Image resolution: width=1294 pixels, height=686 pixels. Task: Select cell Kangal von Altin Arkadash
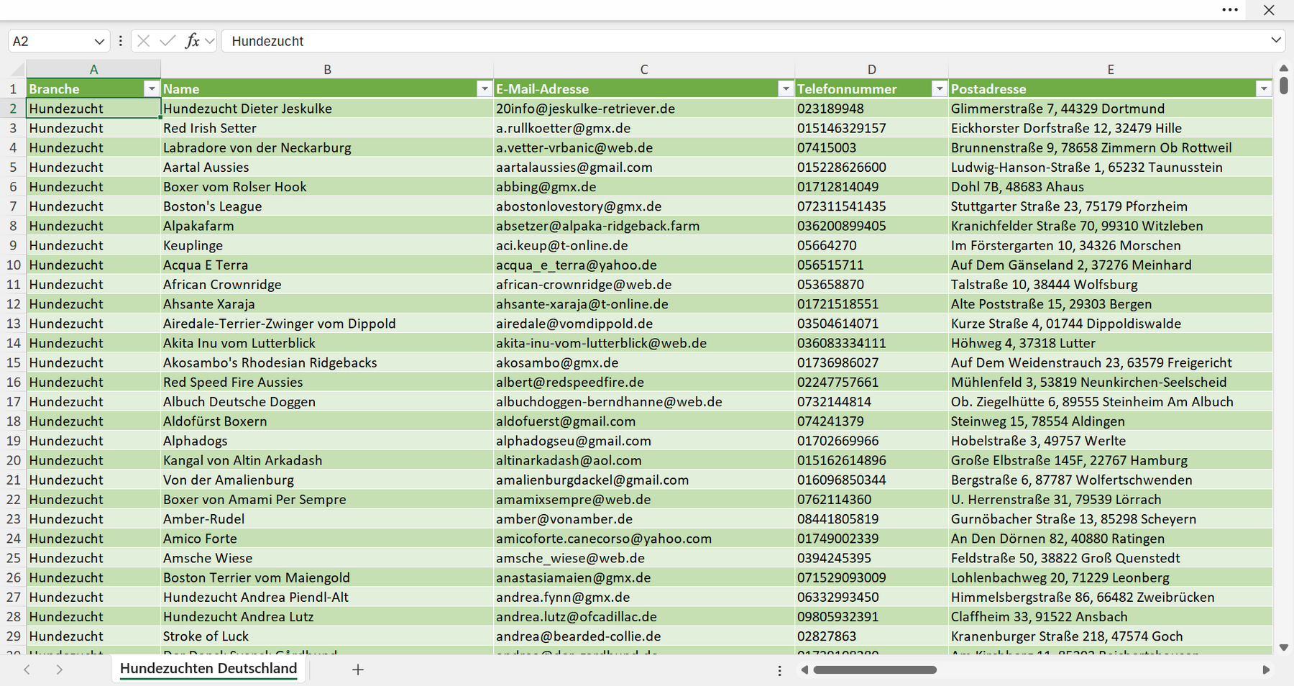(327, 460)
